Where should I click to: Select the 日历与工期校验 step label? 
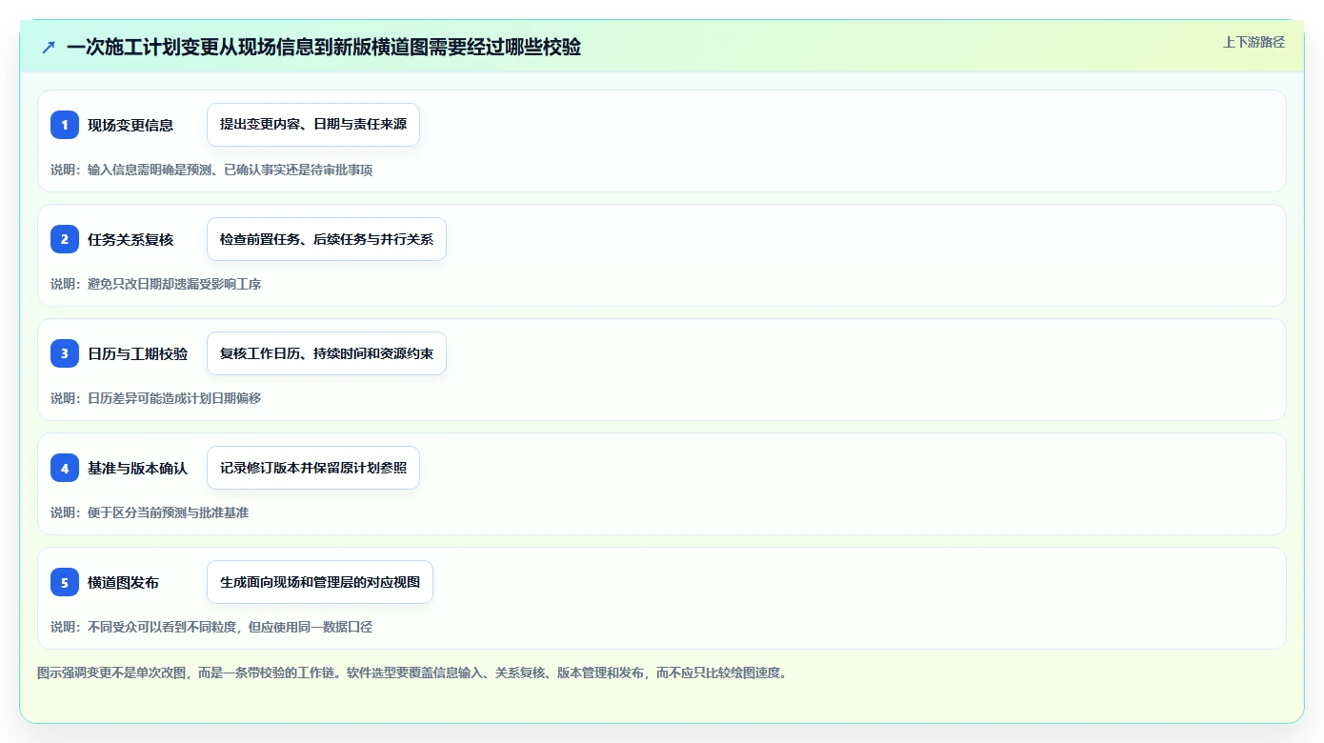click(x=137, y=353)
